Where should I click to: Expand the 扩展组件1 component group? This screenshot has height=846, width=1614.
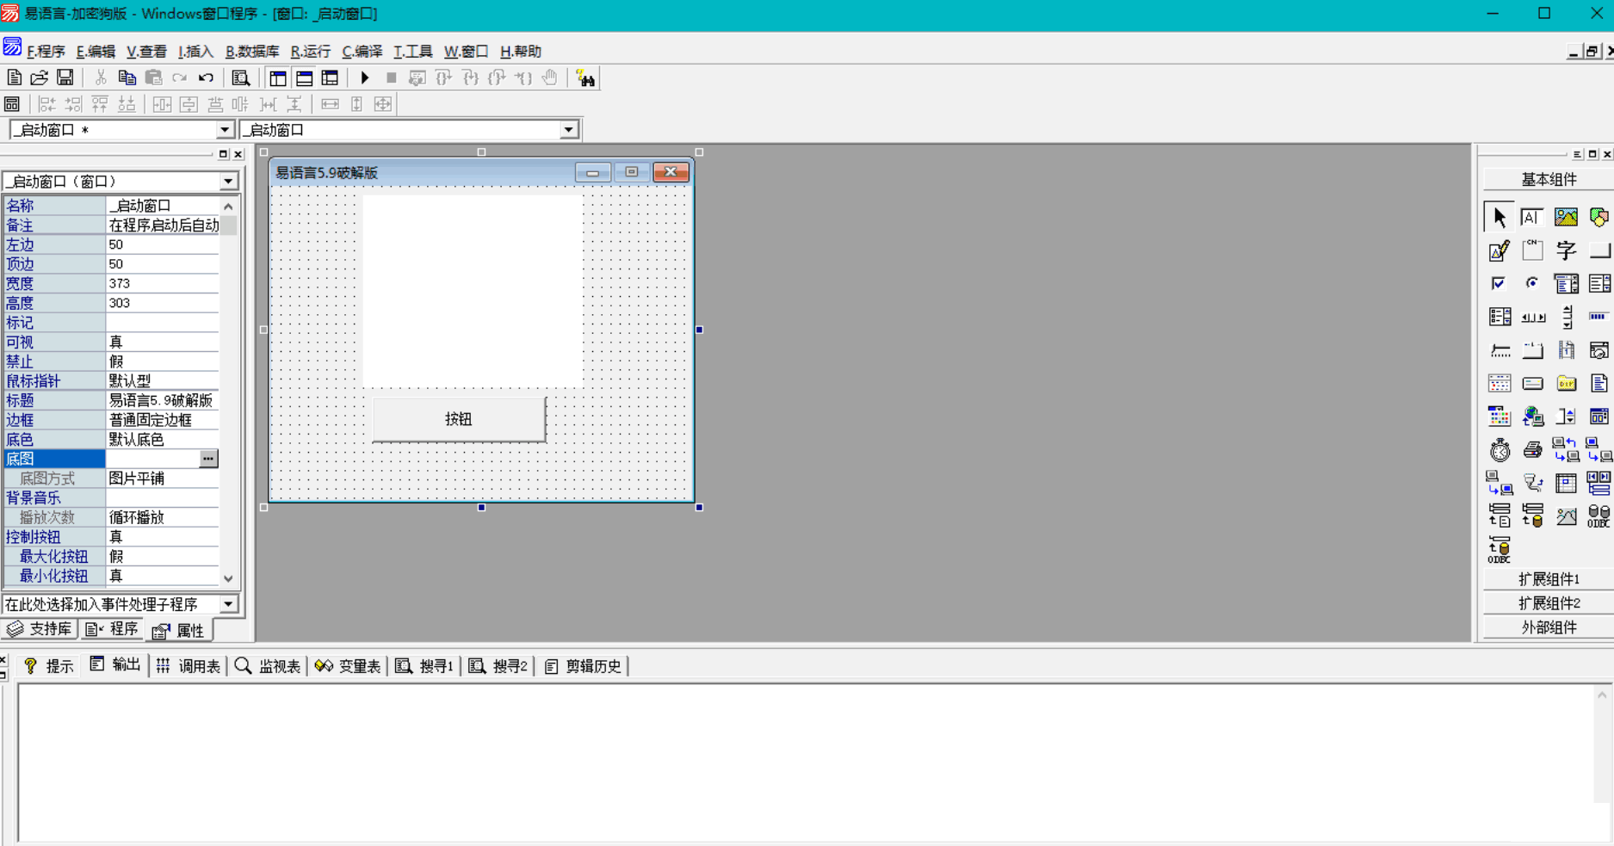tap(1548, 579)
